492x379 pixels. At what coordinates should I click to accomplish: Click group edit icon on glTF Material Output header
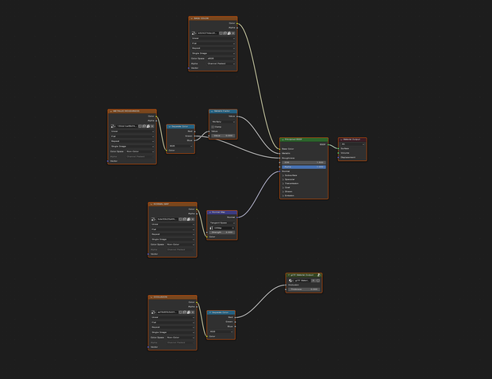click(x=319, y=275)
